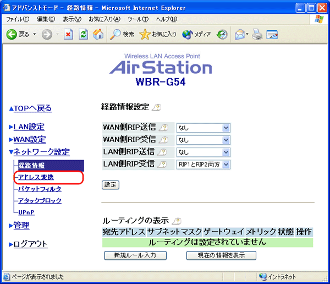The width and height of the screenshot is (330, 284).
Task: Open Back button history dropdown arrow
Action: coord(35,34)
